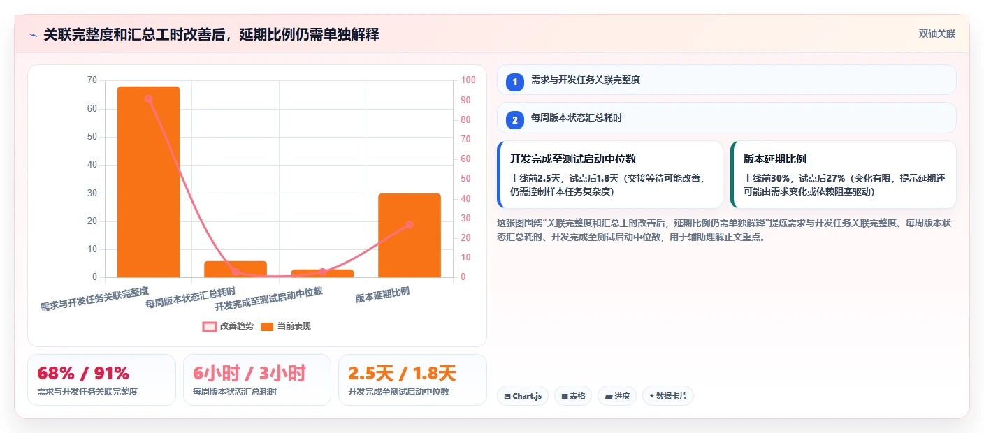The height and width of the screenshot is (433, 984).
Task: Click the x-axis label 需求与开发任务关联完整度
Action: [95, 299]
